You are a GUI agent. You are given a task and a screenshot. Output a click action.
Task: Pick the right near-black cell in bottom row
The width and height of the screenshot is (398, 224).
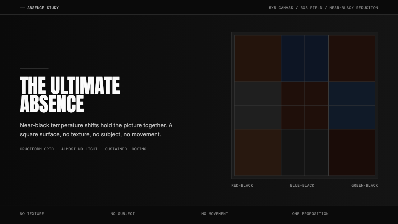[317, 152]
